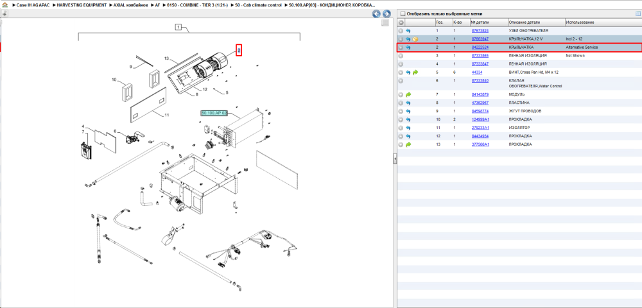This screenshot has width=642, height=308.
Task: Click the blue return arrow for 84598774
Action: 408,111
